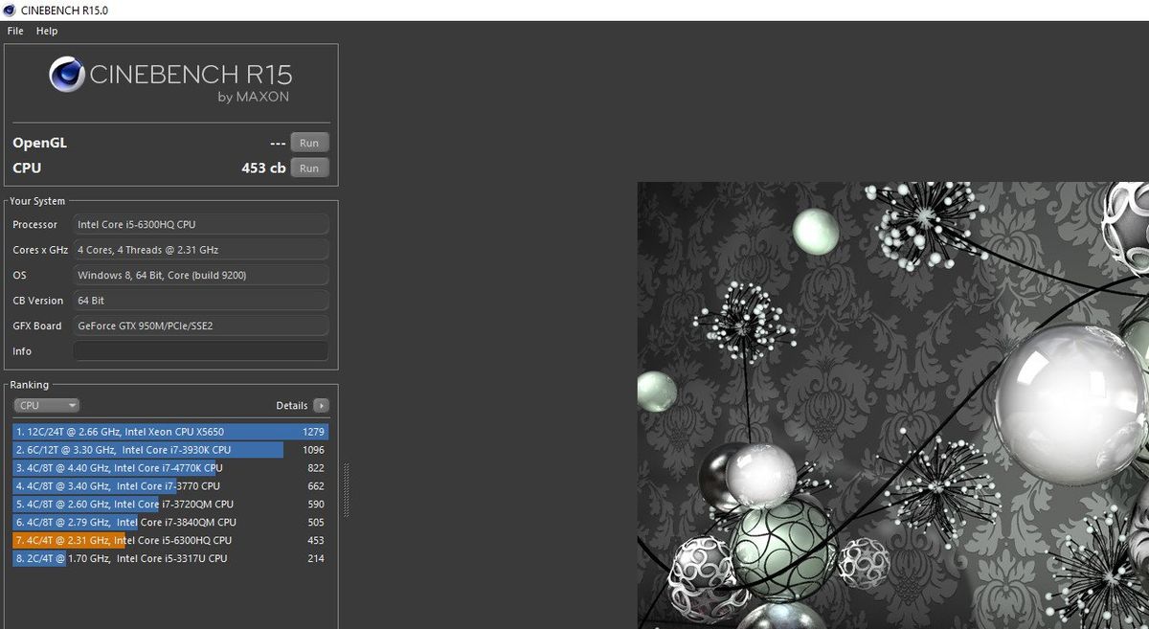
Task: Select the Processor field Intel Core i5-6300HQ
Action: [201, 224]
